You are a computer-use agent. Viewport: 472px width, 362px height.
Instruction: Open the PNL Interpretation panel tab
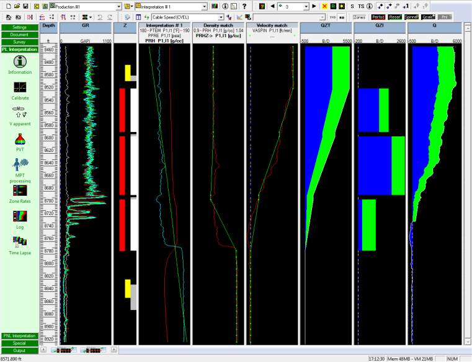[x=20, y=336]
